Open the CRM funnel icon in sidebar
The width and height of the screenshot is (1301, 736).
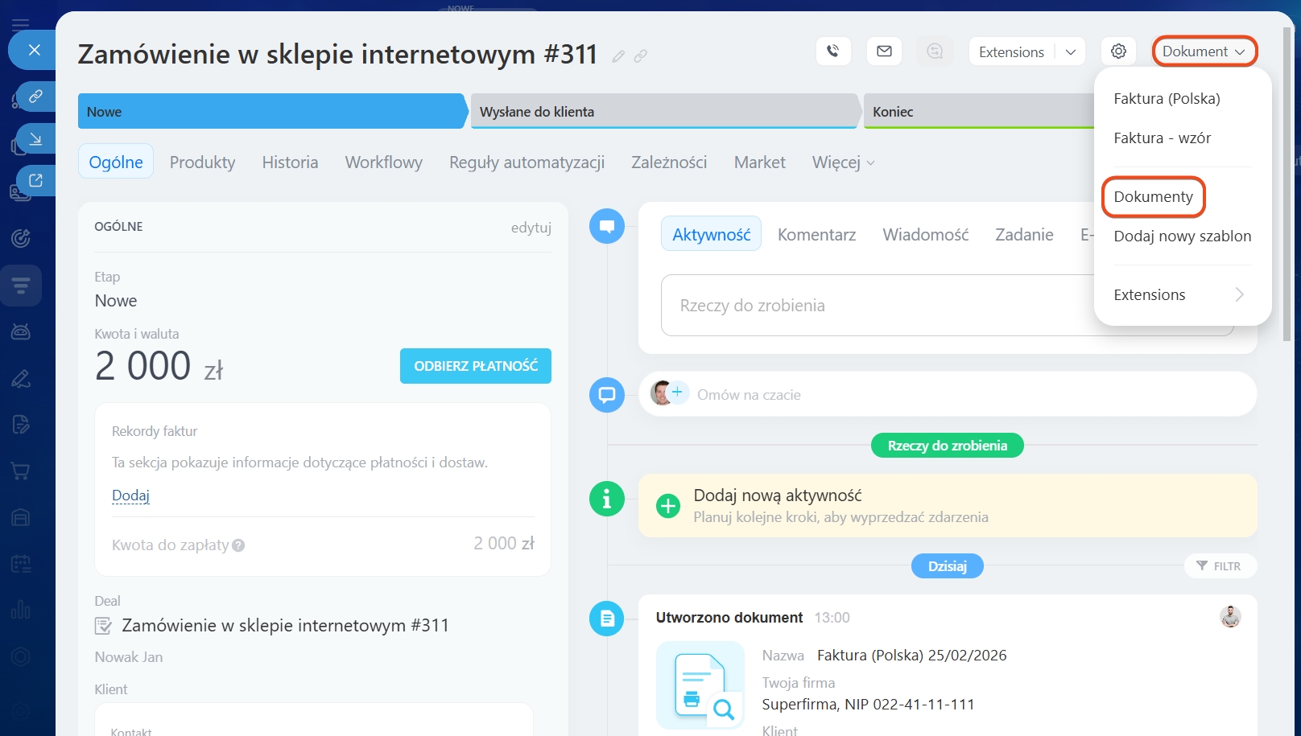pos(21,286)
